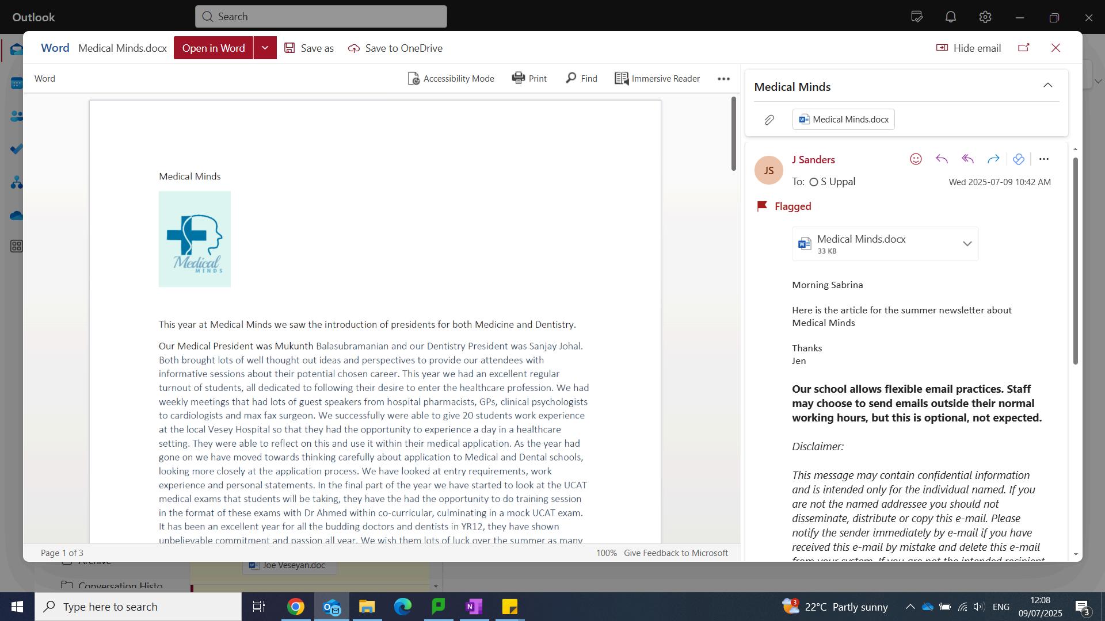Launch Immersive Reader
The width and height of the screenshot is (1105, 621).
657,78
